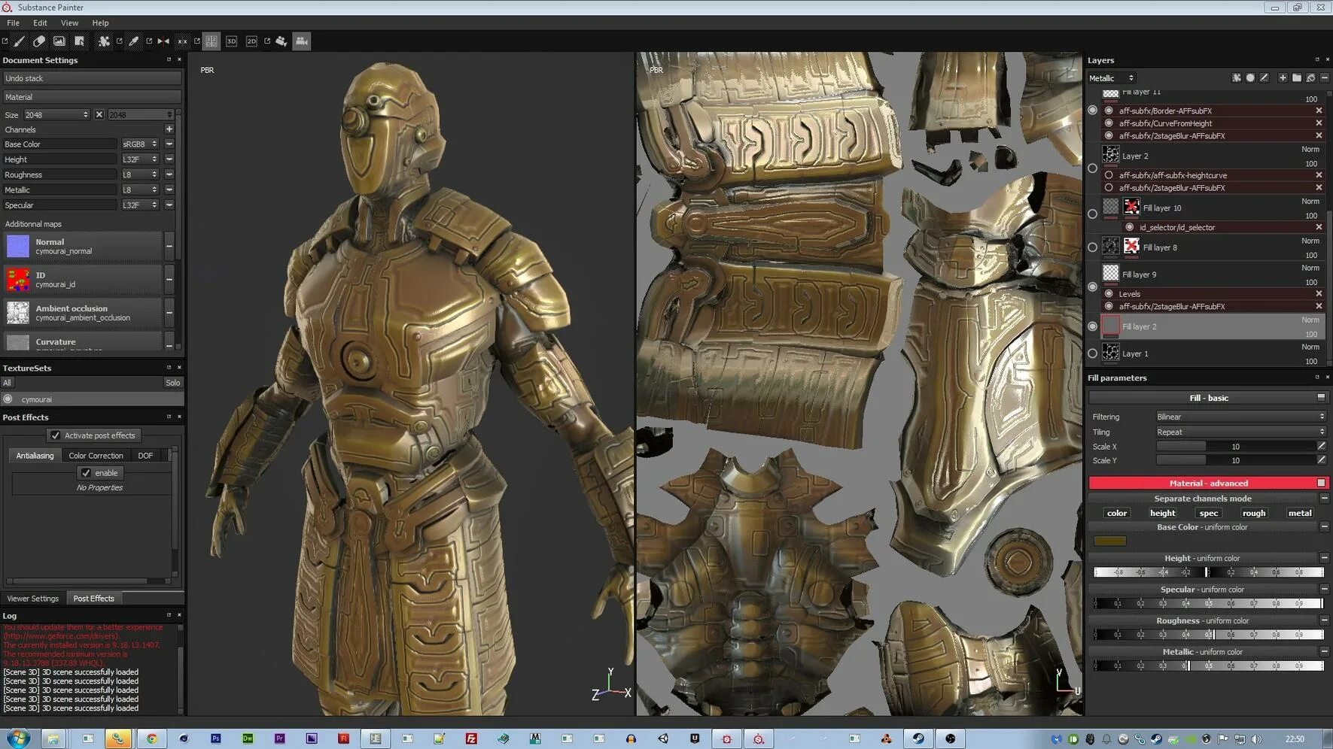Select the Projection image tool
Viewport: 1333px width, 749px height.
(59, 41)
